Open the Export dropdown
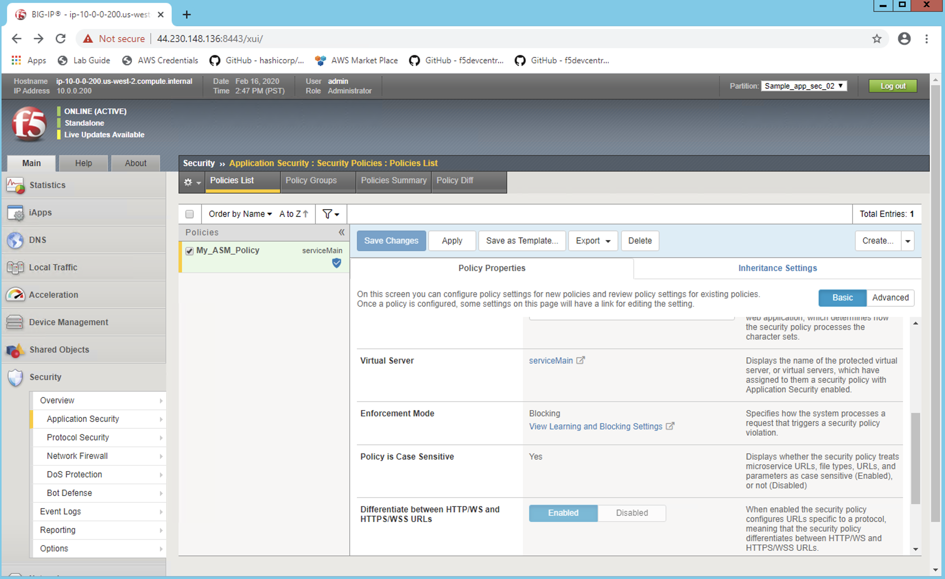This screenshot has height=579, width=945. 593,241
